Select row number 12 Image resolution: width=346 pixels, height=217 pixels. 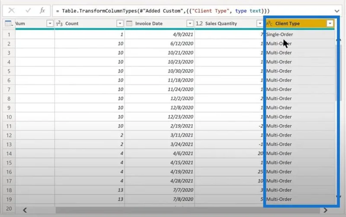[9, 135]
